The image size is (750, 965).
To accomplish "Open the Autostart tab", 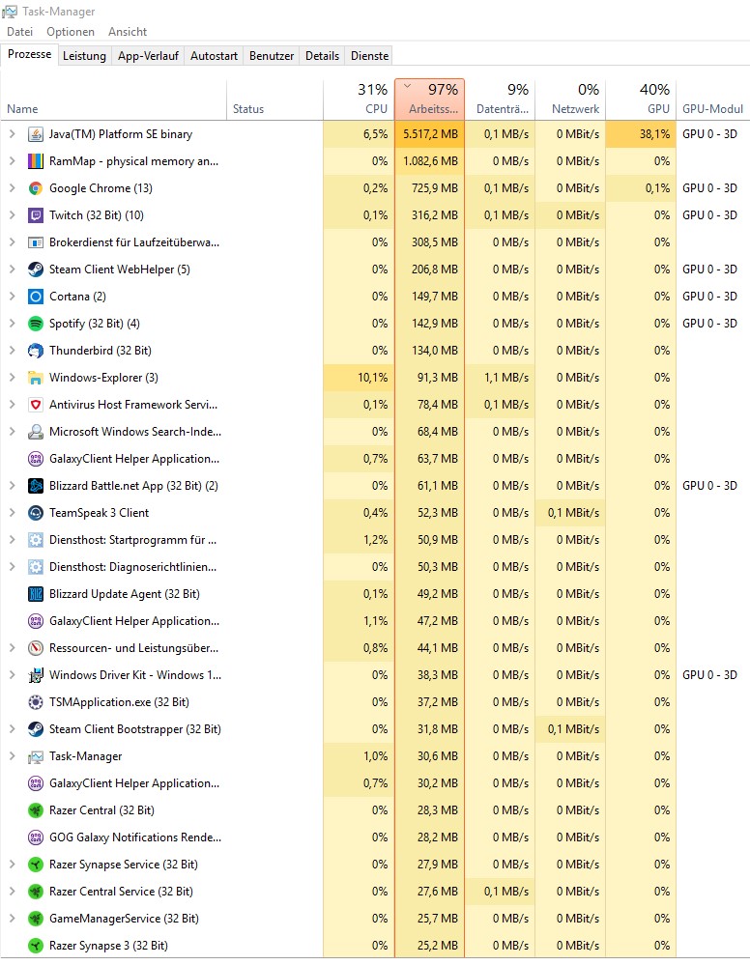I will point(214,56).
